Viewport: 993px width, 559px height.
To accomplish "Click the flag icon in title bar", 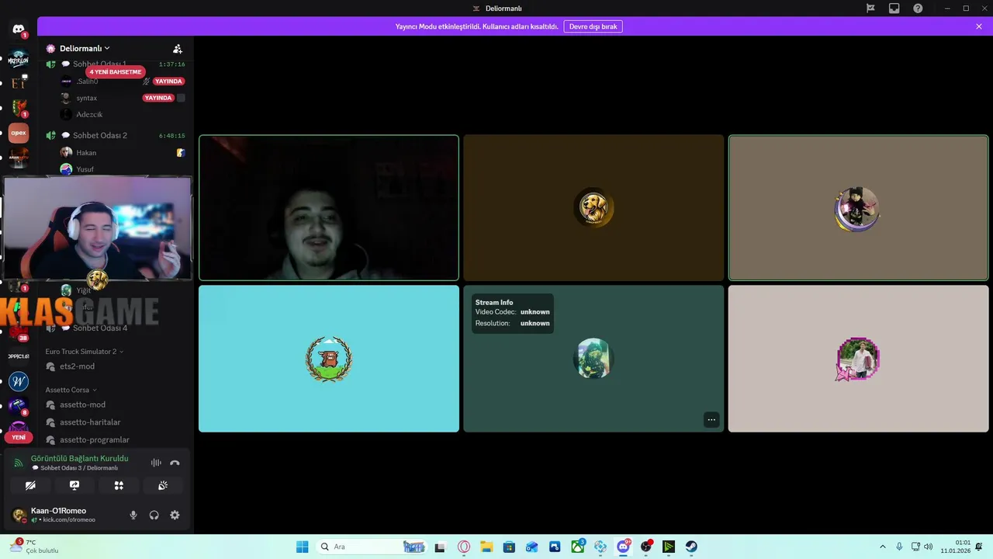I will (x=870, y=9).
